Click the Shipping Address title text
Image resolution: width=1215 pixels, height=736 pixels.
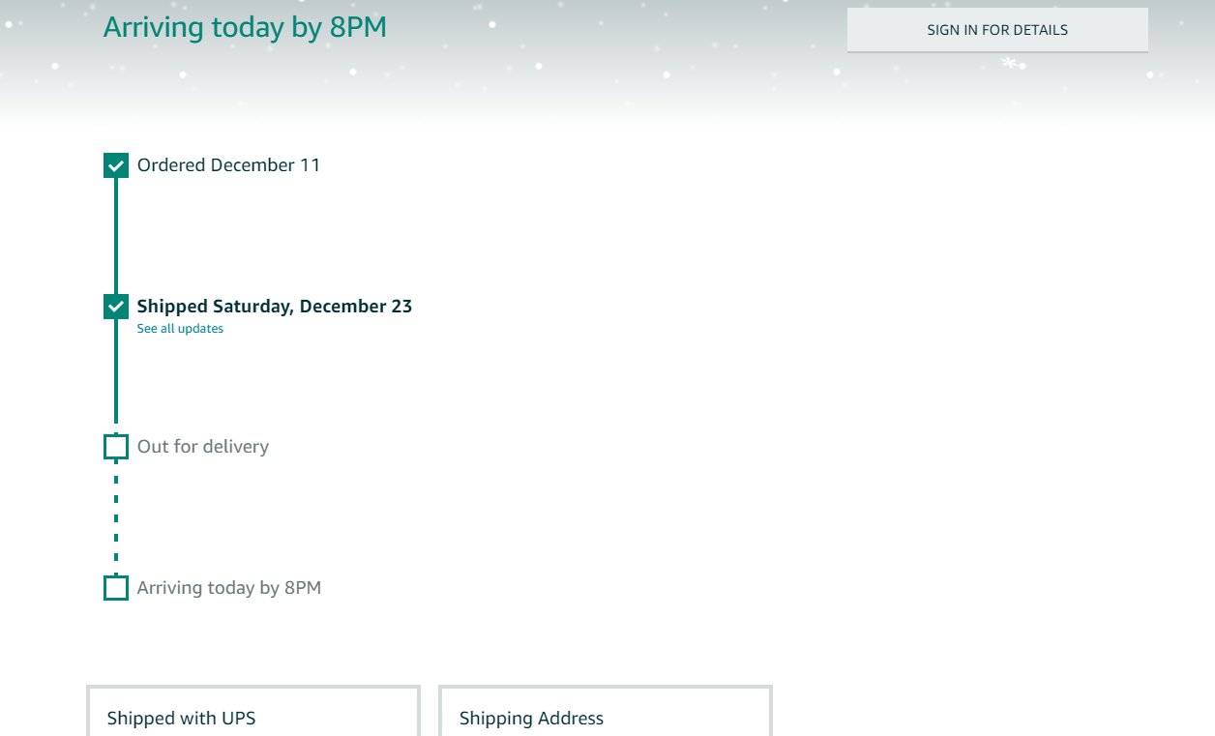tap(531, 719)
